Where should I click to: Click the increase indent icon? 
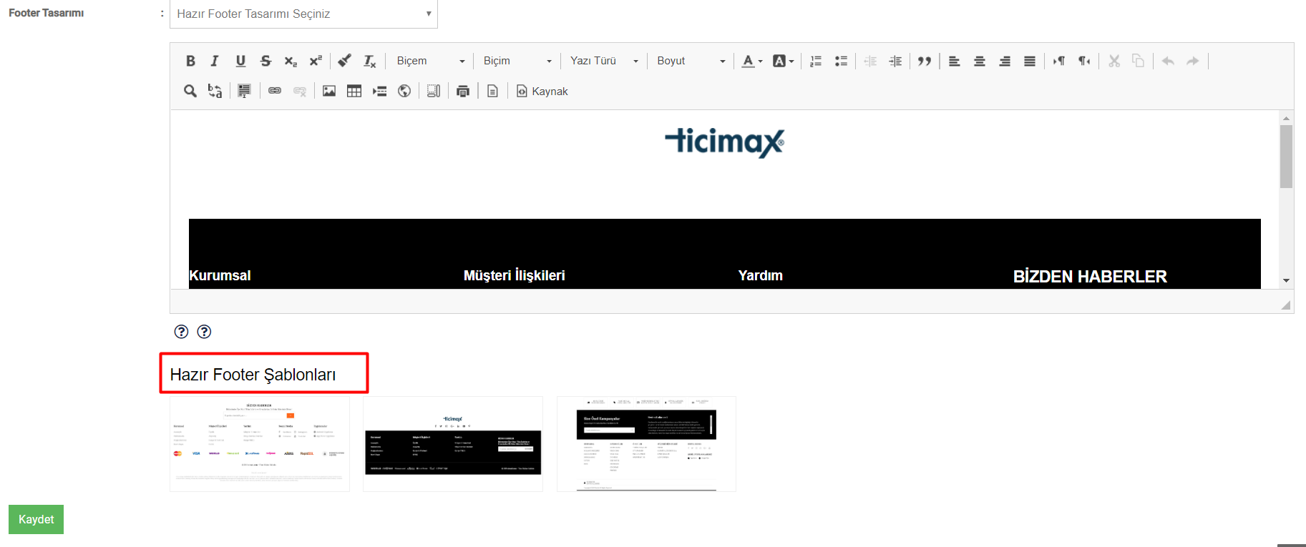click(895, 61)
